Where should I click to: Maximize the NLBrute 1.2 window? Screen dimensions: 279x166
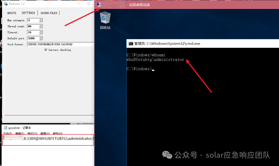[x=89, y=4]
